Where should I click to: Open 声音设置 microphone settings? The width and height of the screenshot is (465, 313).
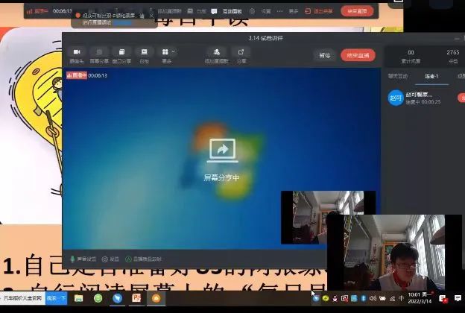point(83,259)
